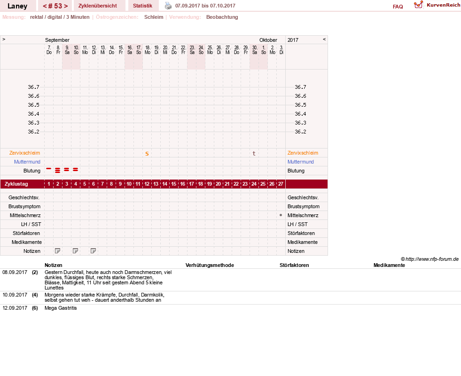Viewport: 461px width, 376px height.
Task: Click the heavy bleeding mark on cycle day 2
Action: pyautogui.click(x=58, y=170)
